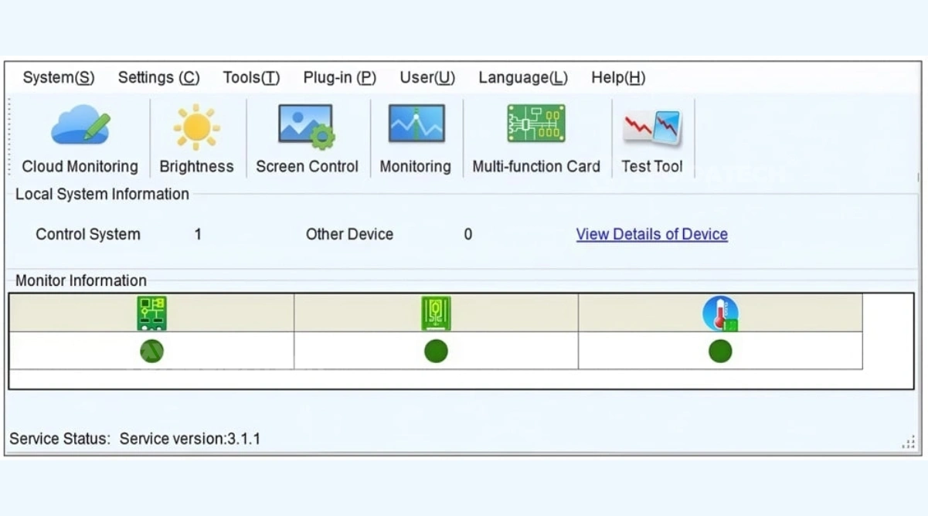Viewport: 928px width, 516px height.
Task: Open the Language(L) menu
Action: pos(523,78)
